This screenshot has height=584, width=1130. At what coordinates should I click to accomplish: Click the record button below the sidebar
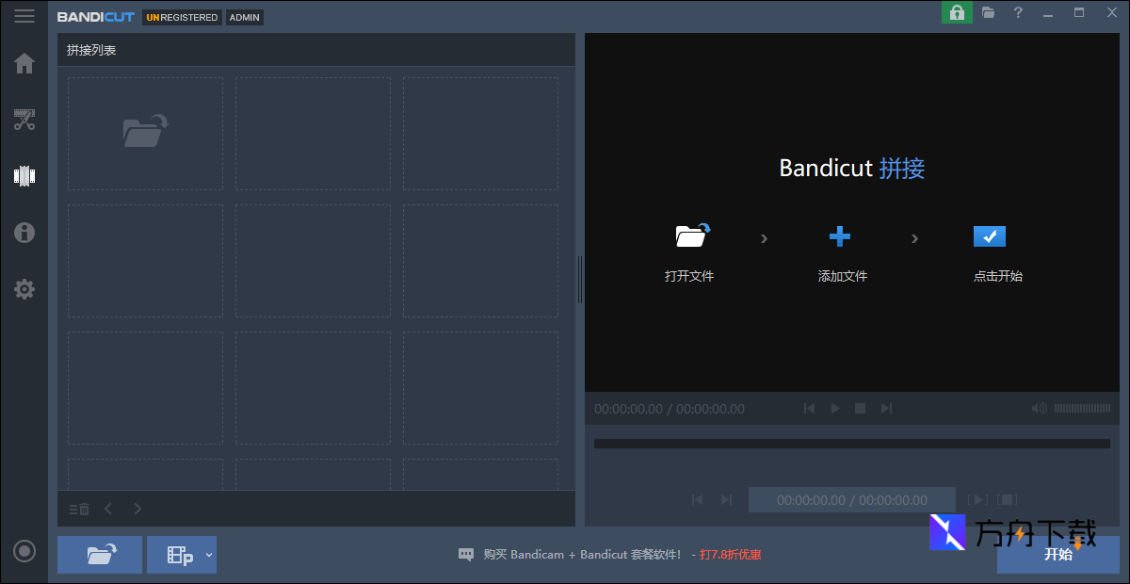[x=24, y=550]
